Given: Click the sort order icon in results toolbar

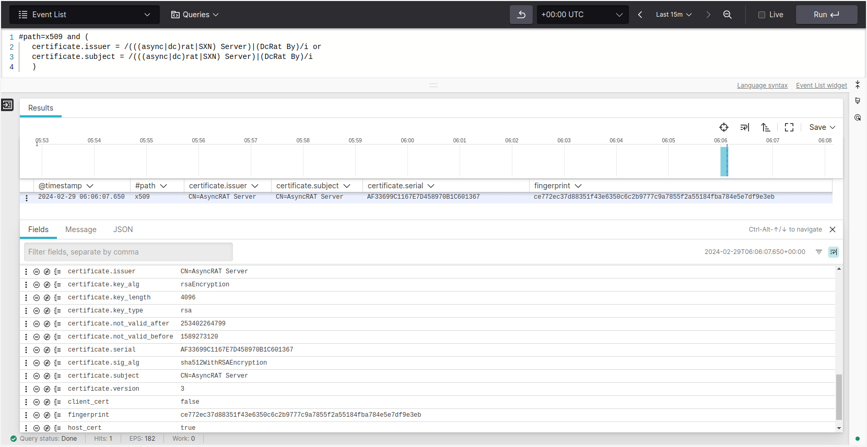Looking at the screenshot, I should tap(765, 127).
